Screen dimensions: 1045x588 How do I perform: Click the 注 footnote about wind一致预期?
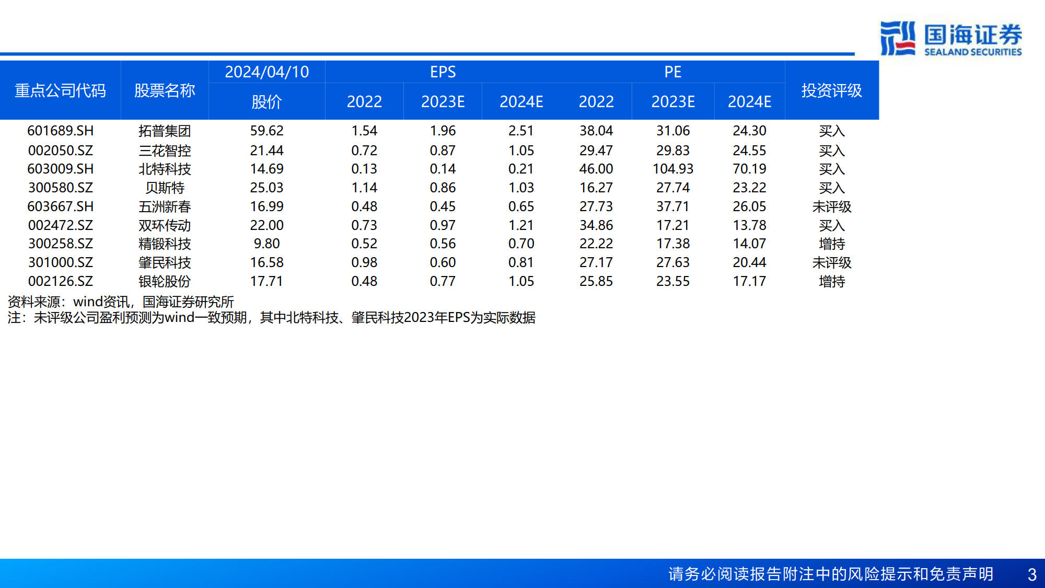pyautogui.click(x=272, y=317)
